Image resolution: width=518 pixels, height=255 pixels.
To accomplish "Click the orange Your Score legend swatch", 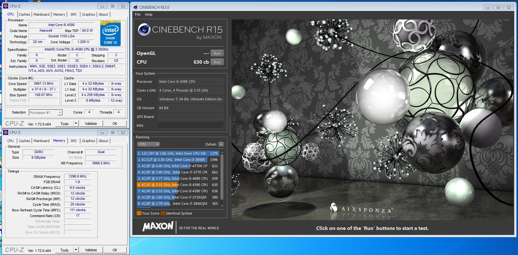I will tap(139, 213).
